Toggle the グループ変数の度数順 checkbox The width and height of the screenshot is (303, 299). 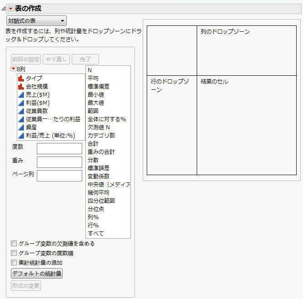pyautogui.click(x=14, y=253)
